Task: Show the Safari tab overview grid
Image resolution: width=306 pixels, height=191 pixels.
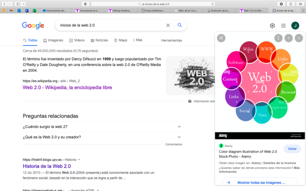Action: [x=300, y=4]
